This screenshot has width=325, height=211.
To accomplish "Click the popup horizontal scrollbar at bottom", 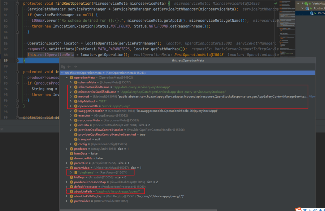I will click(x=138, y=210).
